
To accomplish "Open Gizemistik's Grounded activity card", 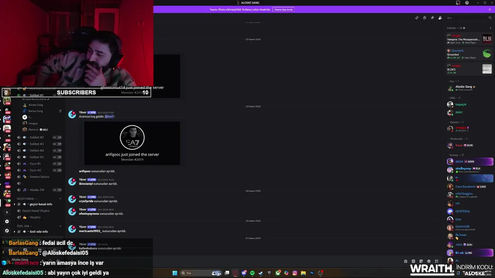I will tap(469, 54).
